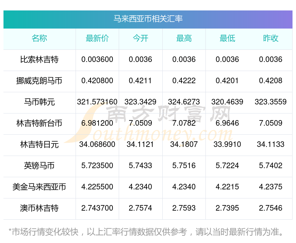Click latest price 0.003600

coord(97,60)
